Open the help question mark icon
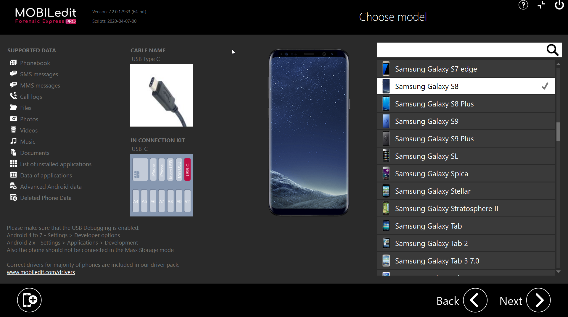 point(523,5)
